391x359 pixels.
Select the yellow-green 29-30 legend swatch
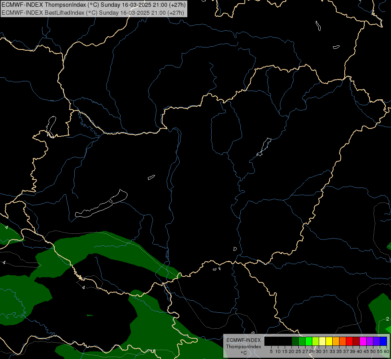316,341
